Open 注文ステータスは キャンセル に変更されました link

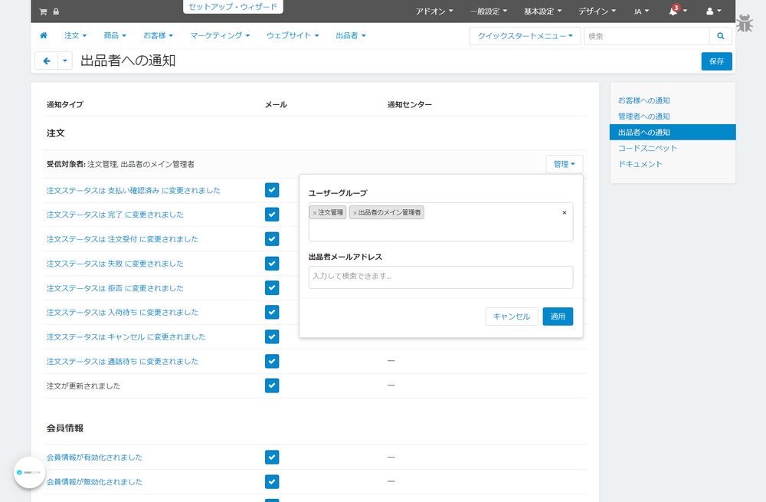(126, 336)
